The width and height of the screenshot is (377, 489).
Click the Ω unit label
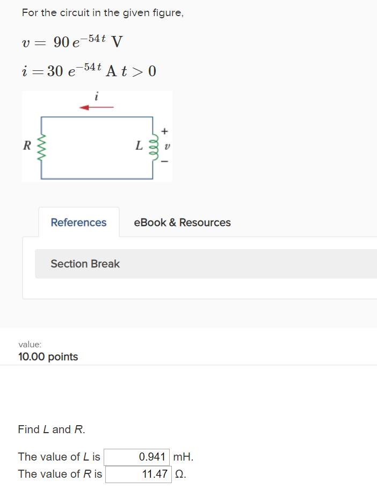coord(180,475)
